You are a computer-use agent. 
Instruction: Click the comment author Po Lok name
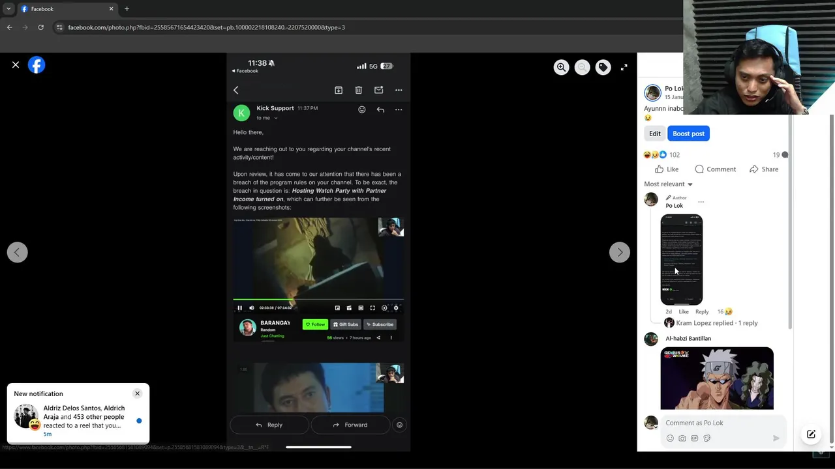pos(674,206)
